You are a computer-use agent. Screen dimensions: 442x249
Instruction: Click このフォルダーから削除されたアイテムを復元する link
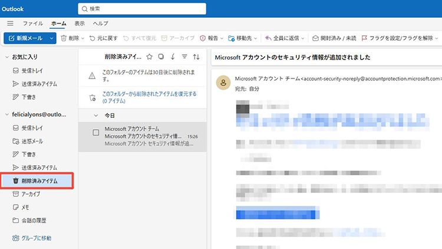click(150, 97)
